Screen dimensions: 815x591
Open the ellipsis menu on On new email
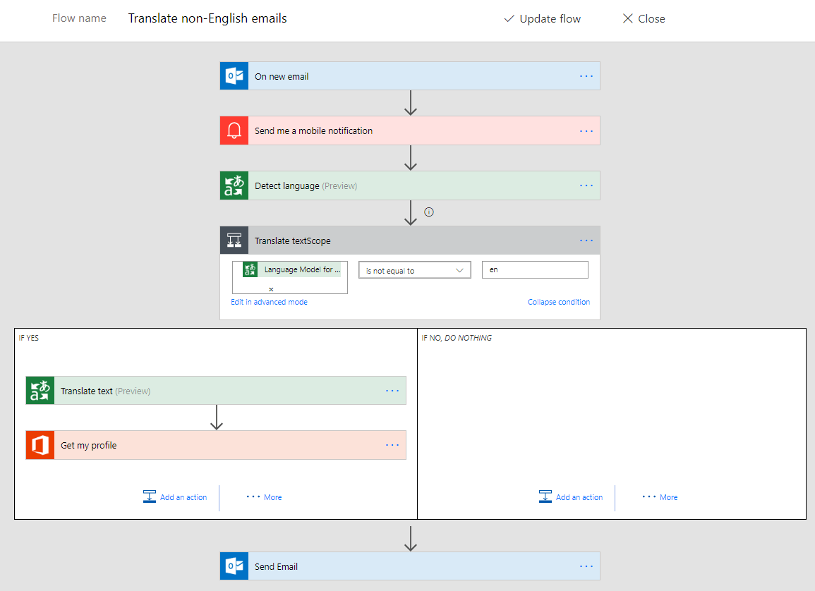[x=586, y=76]
